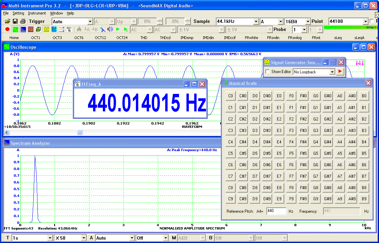Click the f1Freq_A window DDP icon
Screen dimensions: 379x243
[x=78, y=84]
